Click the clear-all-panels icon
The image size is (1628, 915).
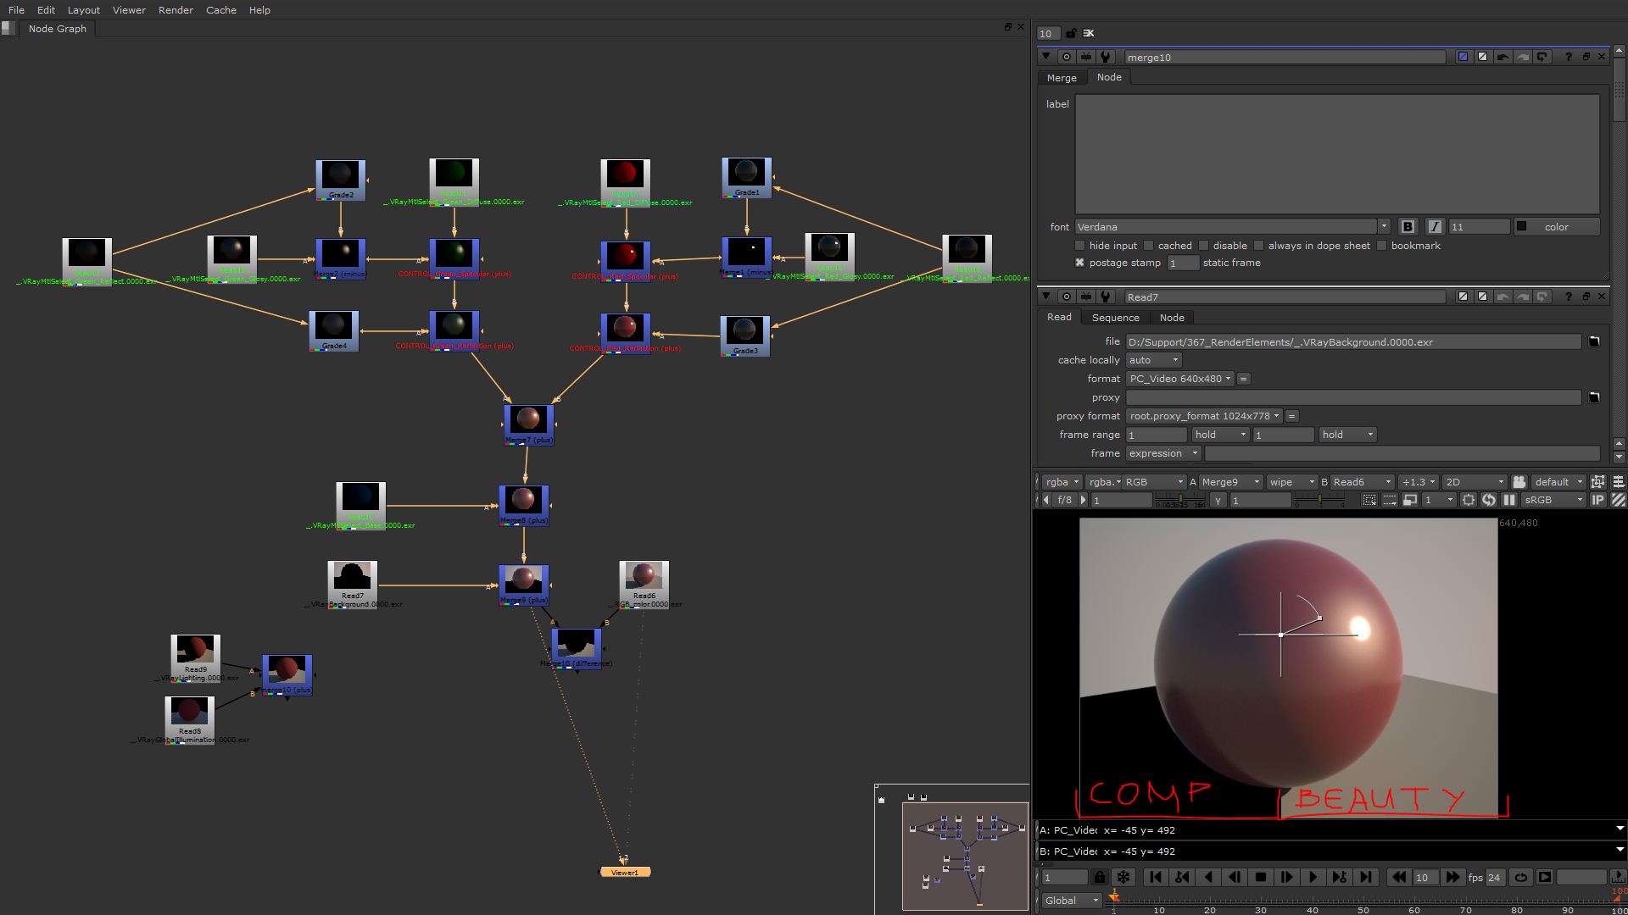tap(1089, 33)
